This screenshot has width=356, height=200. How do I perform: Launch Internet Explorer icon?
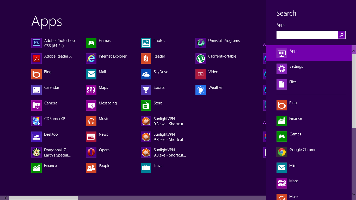click(x=91, y=59)
